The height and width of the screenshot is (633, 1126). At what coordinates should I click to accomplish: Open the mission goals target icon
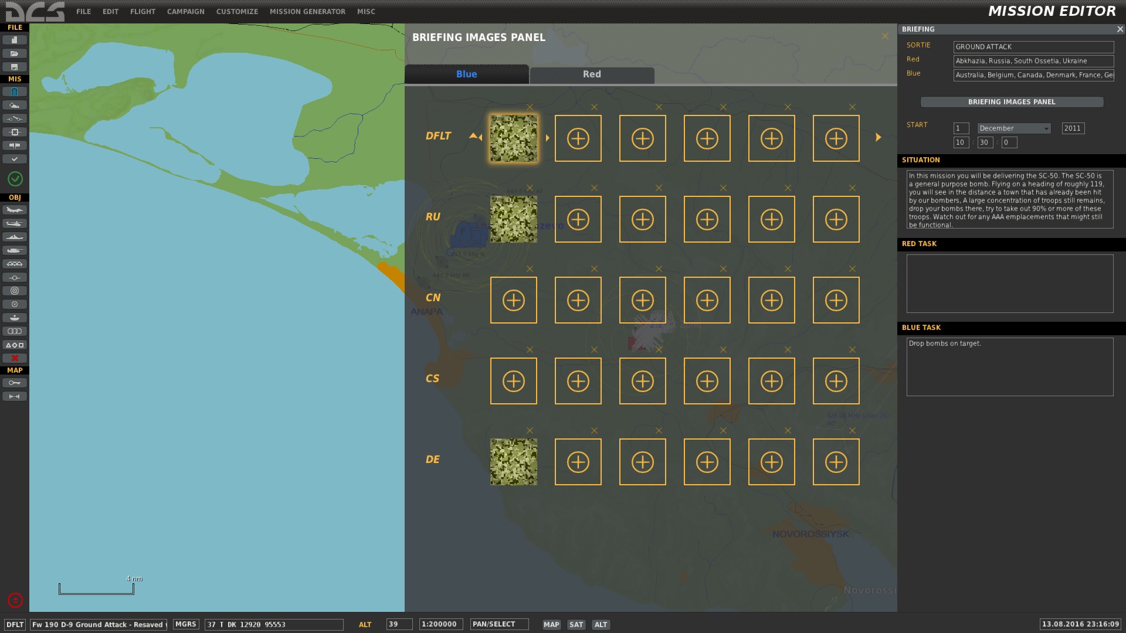tap(15, 132)
